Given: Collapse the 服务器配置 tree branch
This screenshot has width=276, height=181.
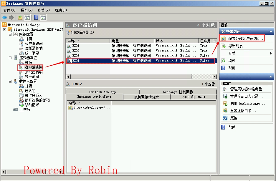Looking at the screenshot, I should (10, 58).
